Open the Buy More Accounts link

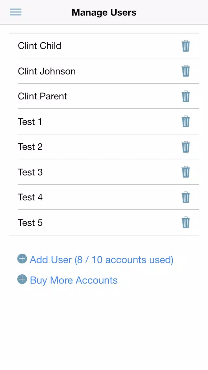pyautogui.click(x=74, y=280)
